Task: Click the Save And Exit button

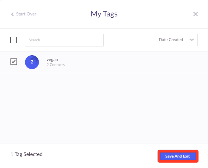Action: (178, 156)
